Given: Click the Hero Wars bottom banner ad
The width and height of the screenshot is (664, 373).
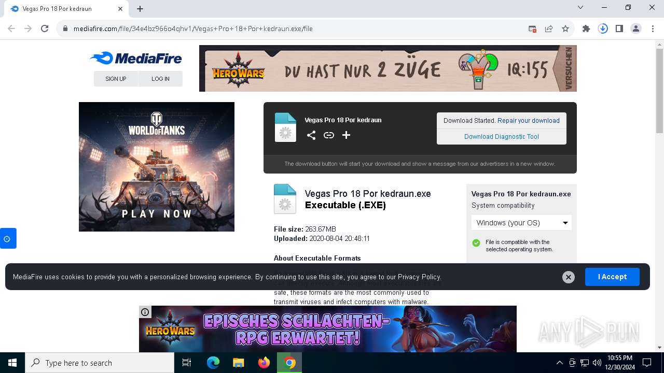Looking at the screenshot, I should pyautogui.click(x=328, y=329).
